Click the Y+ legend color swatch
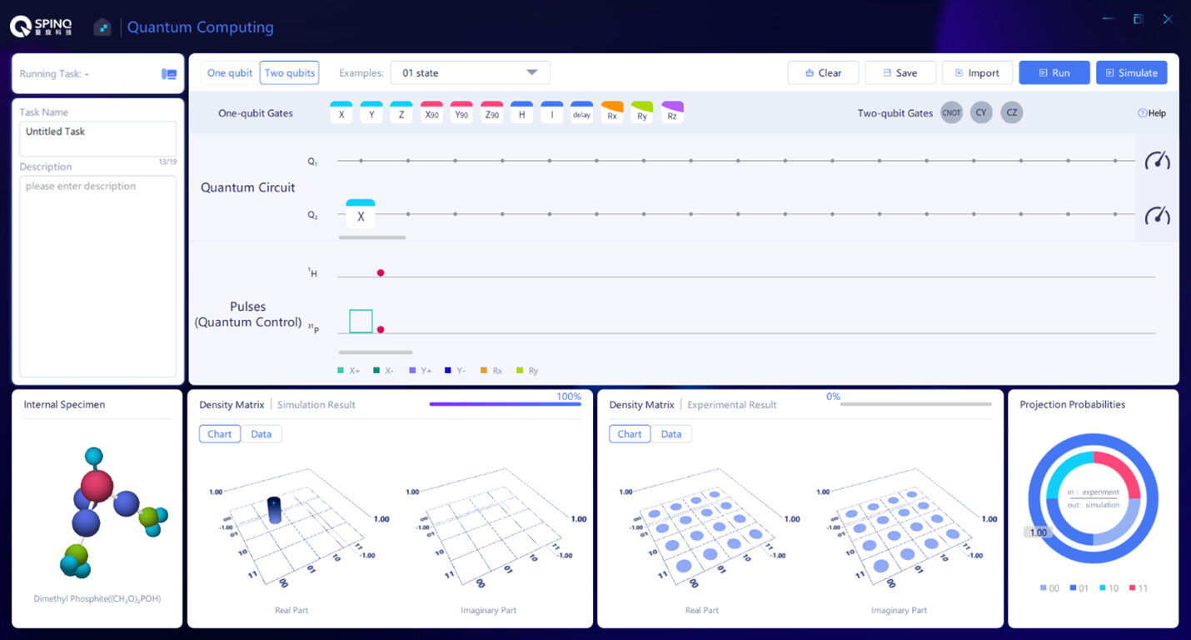Image resolution: width=1191 pixels, height=640 pixels. [412, 371]
